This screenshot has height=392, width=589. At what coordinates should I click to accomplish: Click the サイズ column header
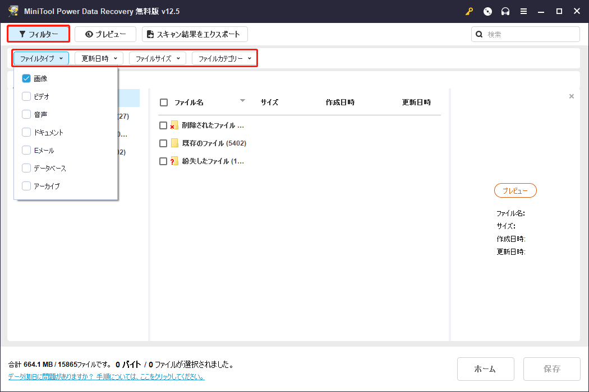tap(269, 102)
